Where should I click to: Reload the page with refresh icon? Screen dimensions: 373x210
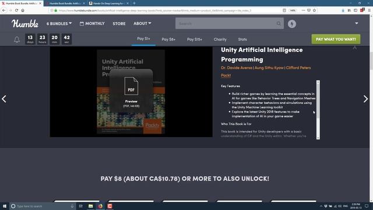16,10
